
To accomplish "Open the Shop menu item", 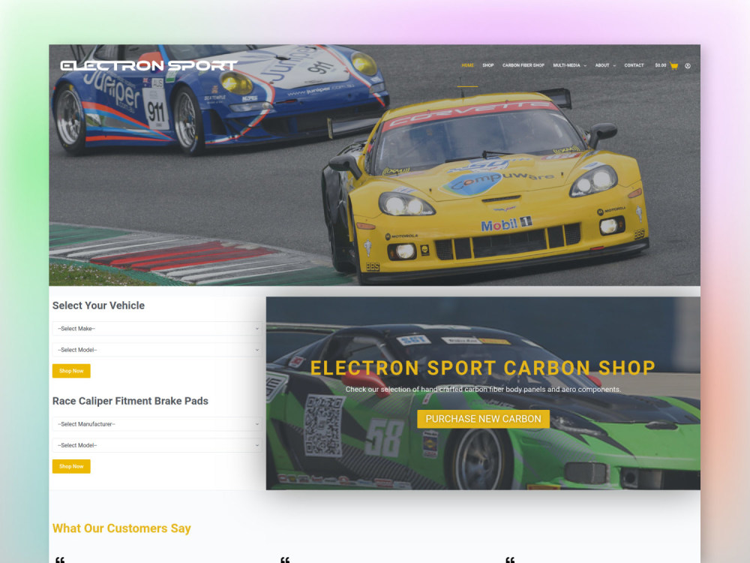I will 488,65.
